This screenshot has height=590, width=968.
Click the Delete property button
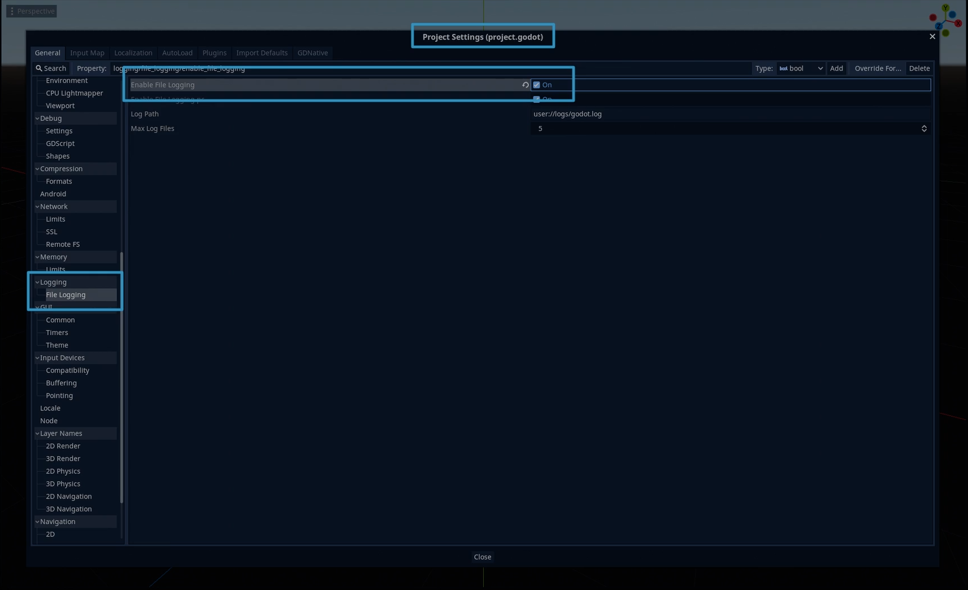tap(919, 68)
